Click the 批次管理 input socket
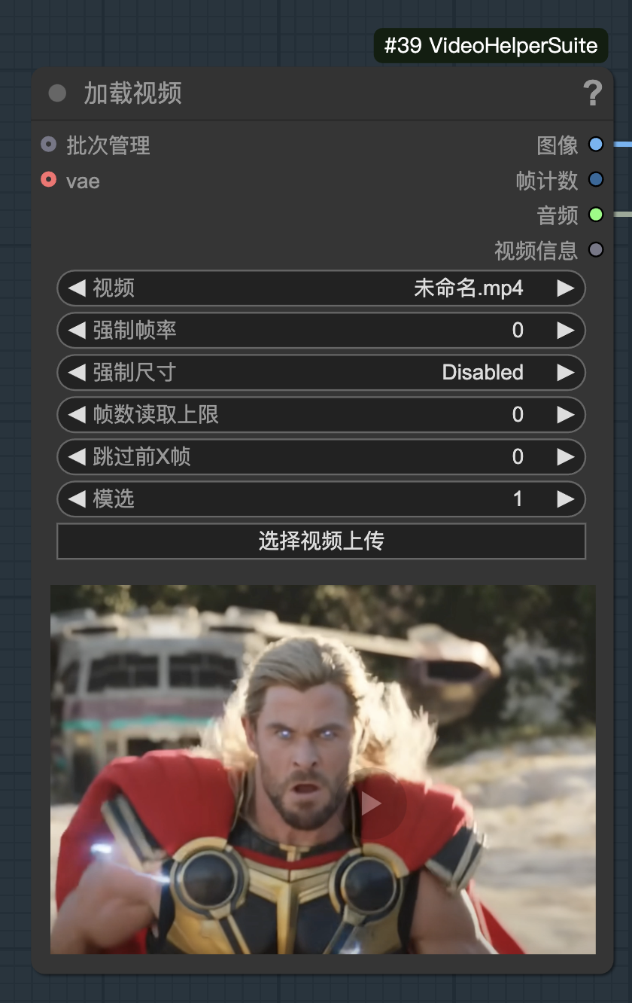Screen dimensions: 632x1003 49,144
